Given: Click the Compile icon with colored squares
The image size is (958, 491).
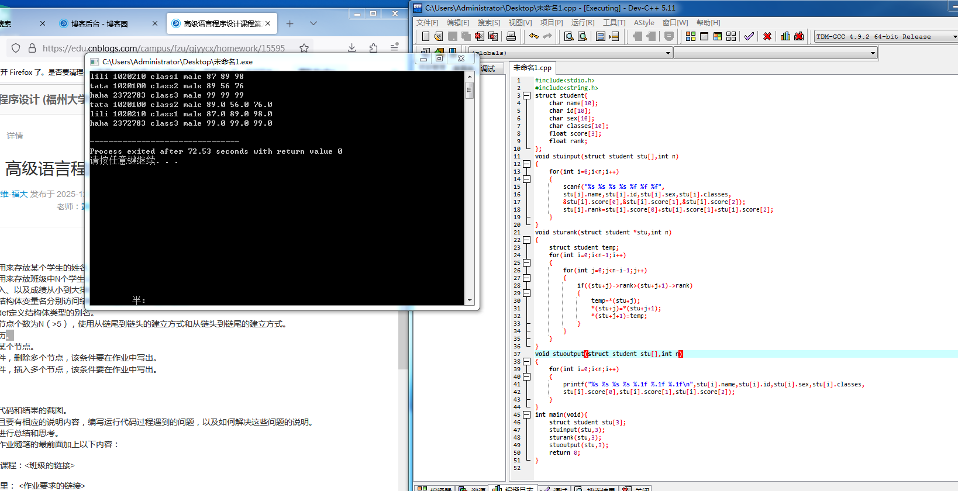Looking at the screenshot, I should pyautogui.click(x=691, y=36).
